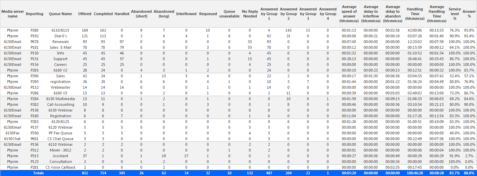Viewport: 477px width, 176px height.
Task: Select the Offered column header
Action: [85, 14]
